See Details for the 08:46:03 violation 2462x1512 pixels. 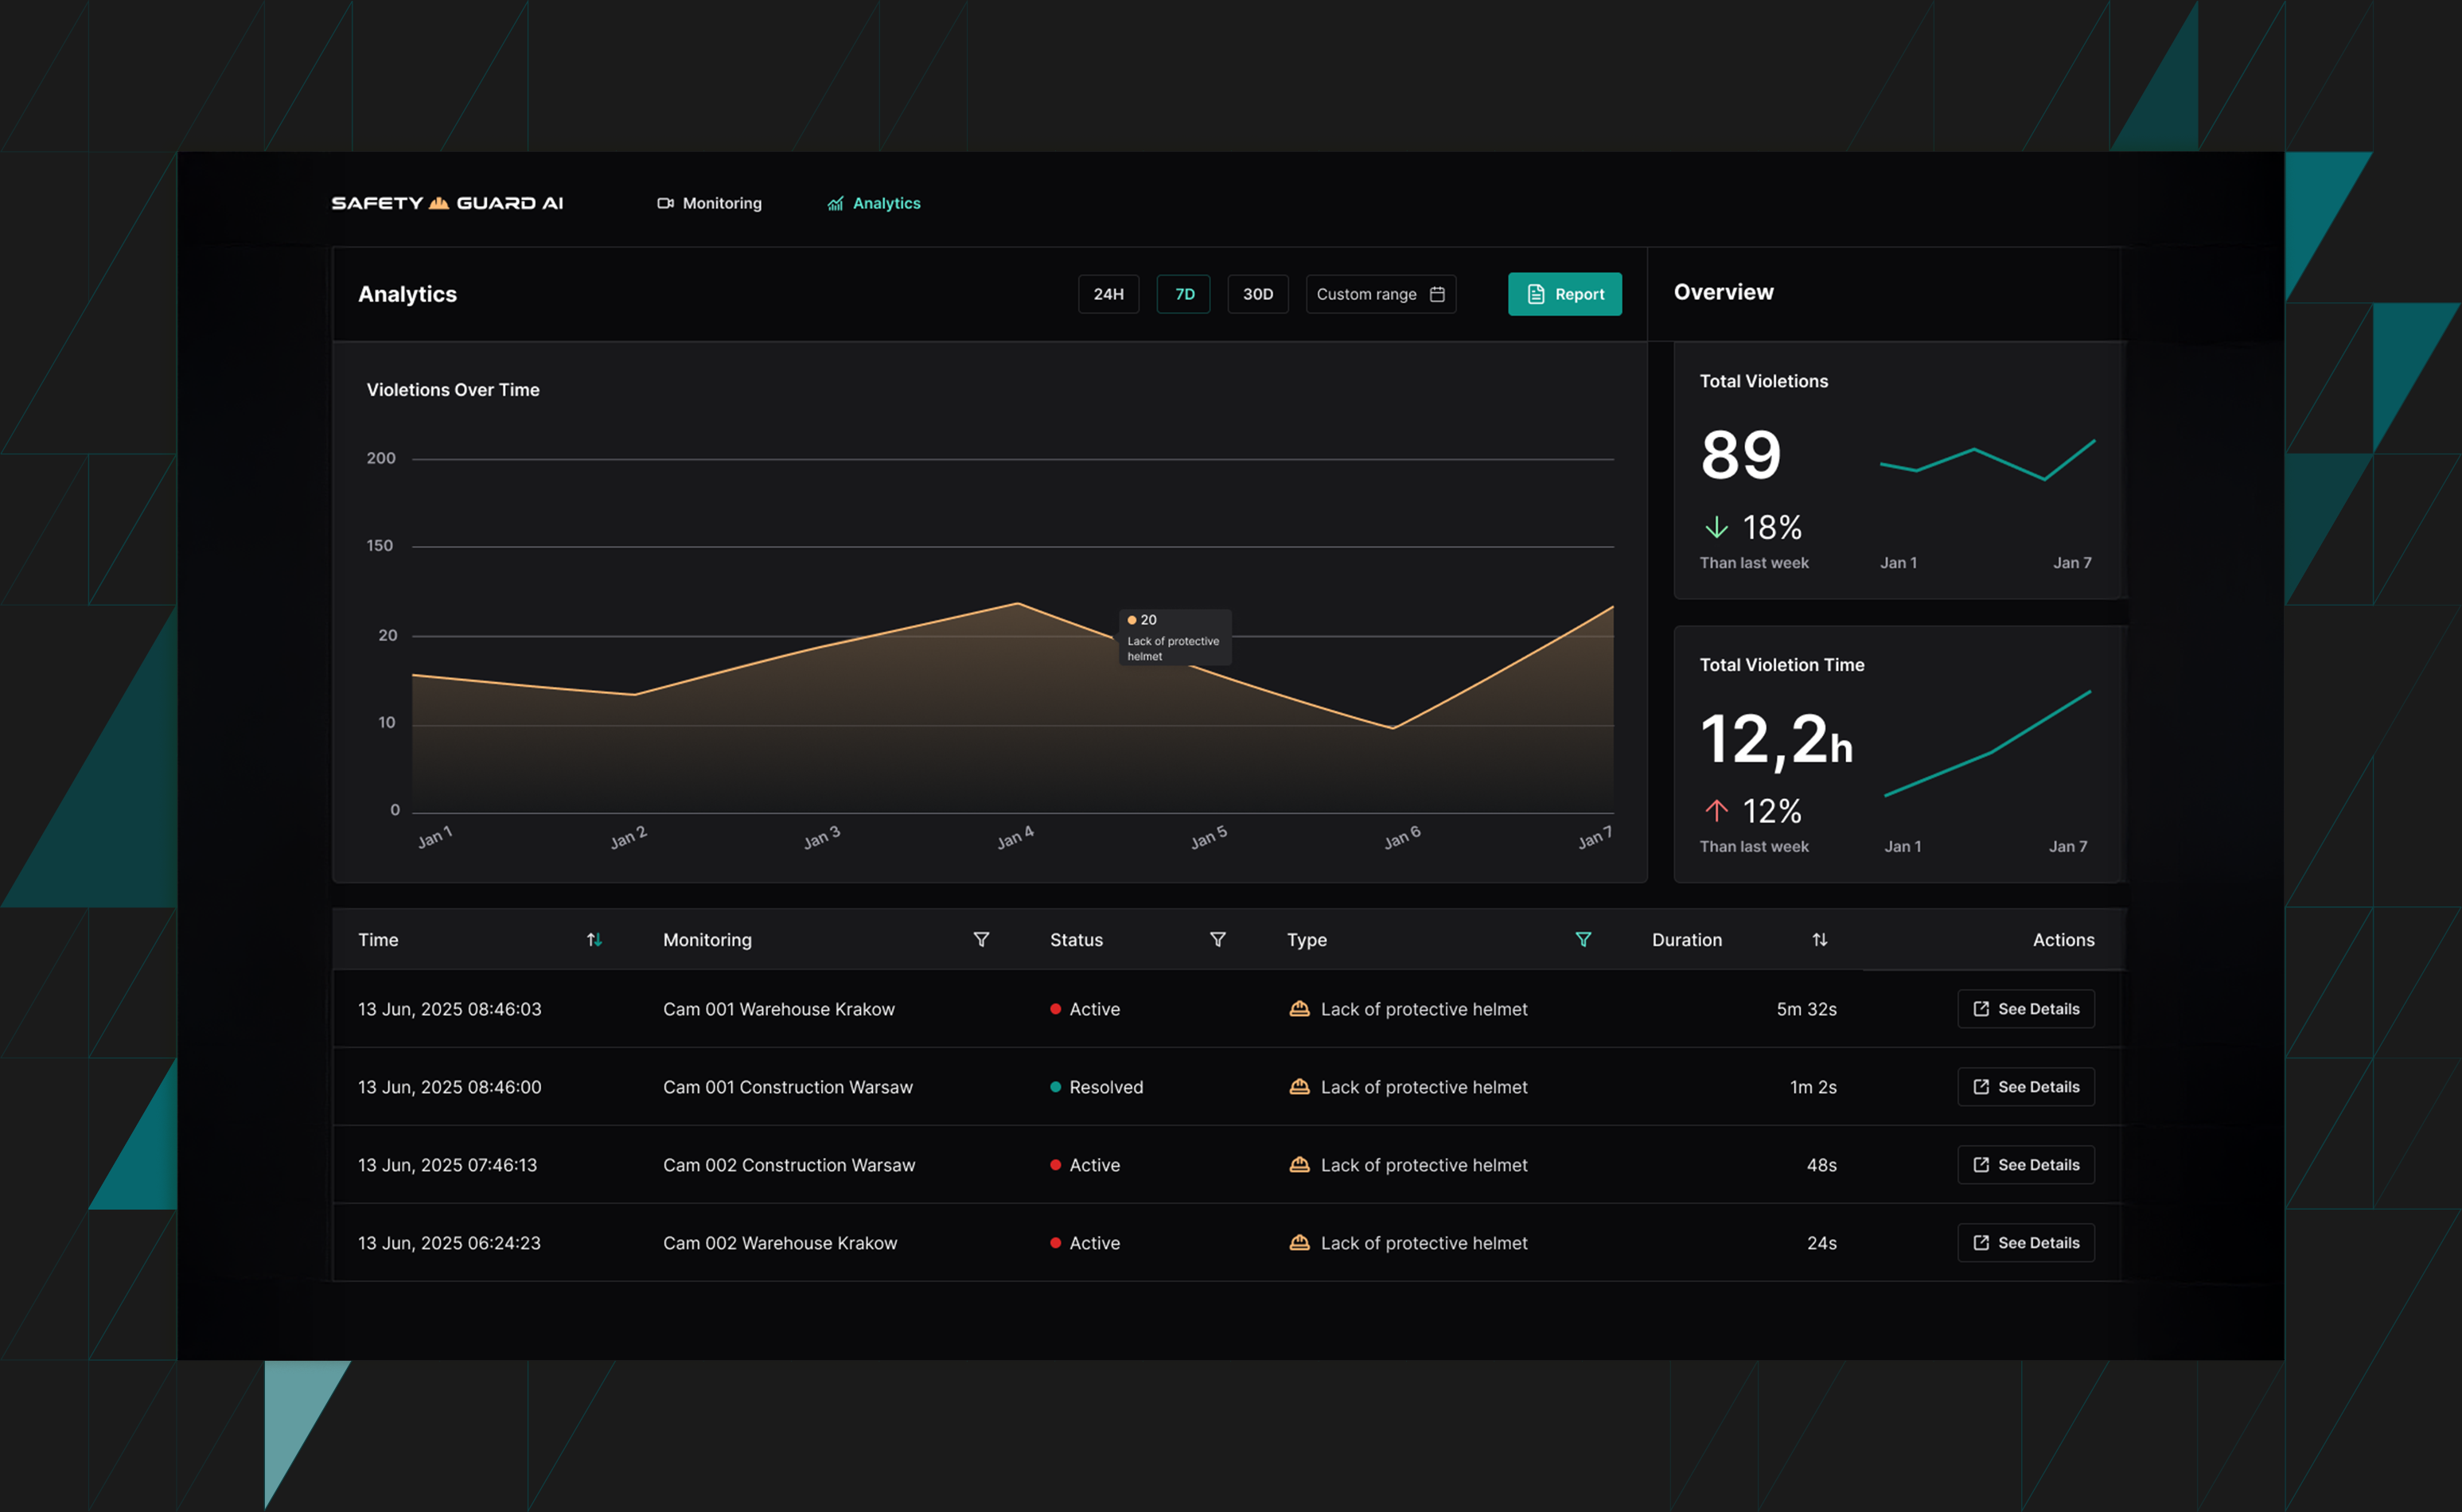pyautogui.click(x=2025, y=1009)
